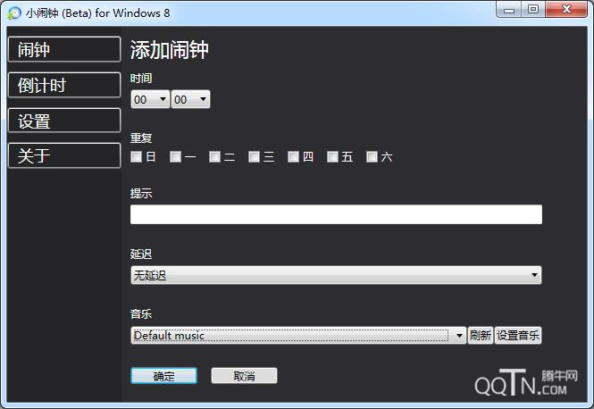Select the 四 (Thursday) repeat checkbox
594x409 pixels.
tap(294, 157)
